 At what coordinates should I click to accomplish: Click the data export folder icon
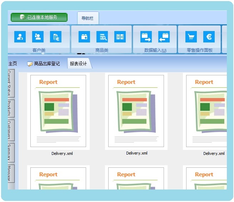coord(164,37)
